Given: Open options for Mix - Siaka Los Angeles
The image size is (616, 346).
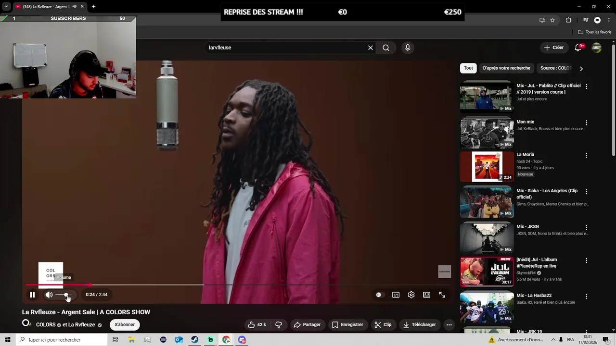Looking at the screenshot, I should [586, 191].
